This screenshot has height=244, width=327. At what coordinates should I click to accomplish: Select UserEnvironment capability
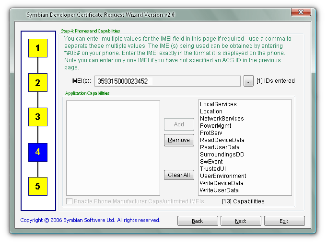[223, 176]
